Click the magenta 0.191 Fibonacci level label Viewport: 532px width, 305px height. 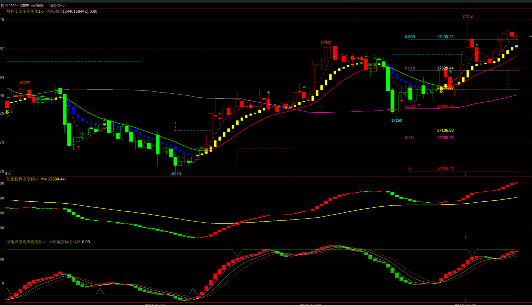(410, 138)
